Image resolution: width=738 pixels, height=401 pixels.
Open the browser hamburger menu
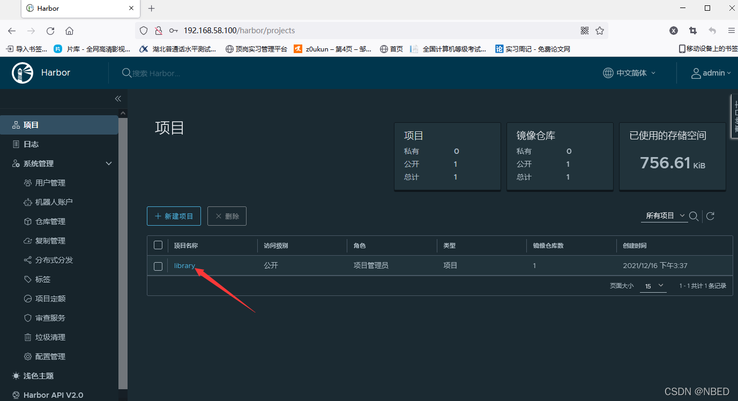[731, 31]
